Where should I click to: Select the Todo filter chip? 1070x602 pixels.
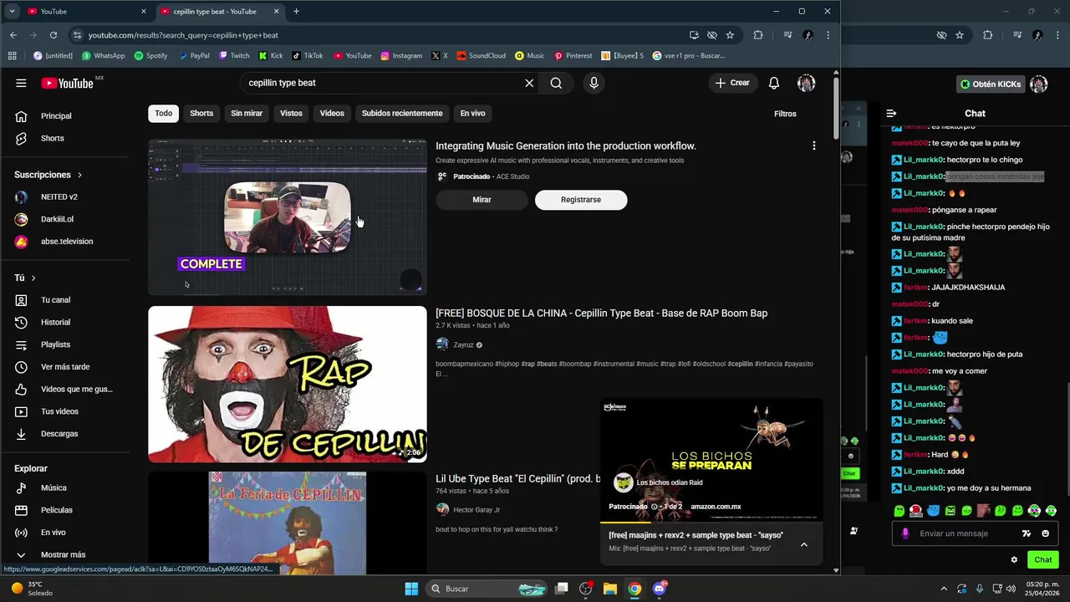164,113
